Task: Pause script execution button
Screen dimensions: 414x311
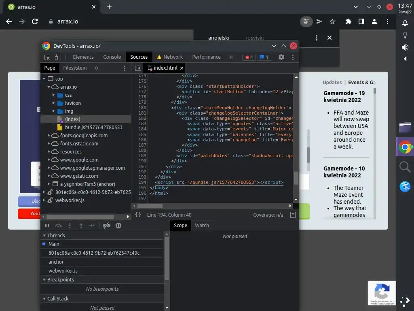Action: point(47,226)
